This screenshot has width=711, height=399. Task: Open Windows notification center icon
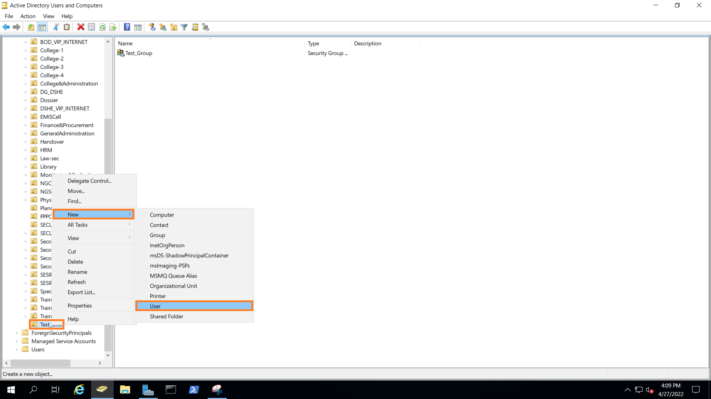696,389
